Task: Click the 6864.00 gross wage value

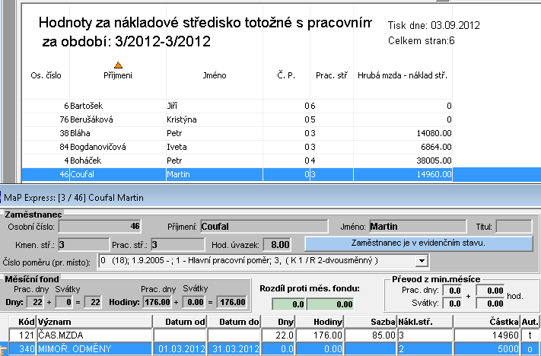Action: pos(436,147)
